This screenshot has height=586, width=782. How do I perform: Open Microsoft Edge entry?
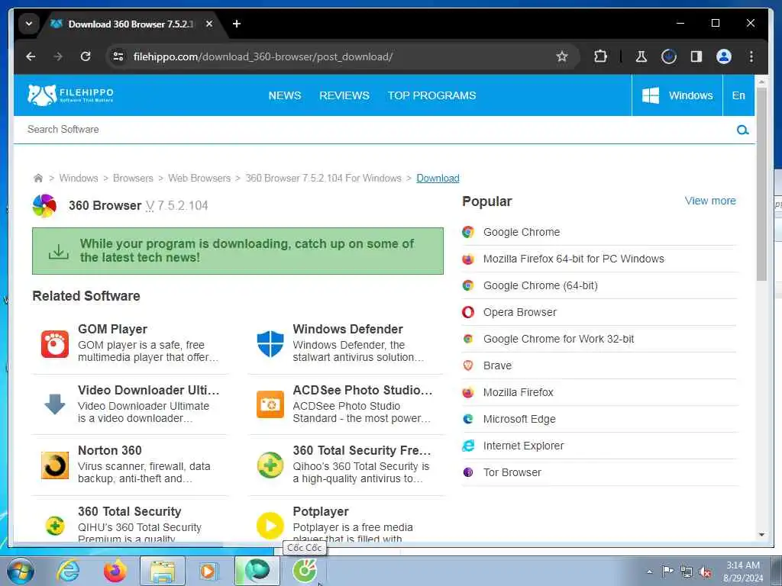pos(519,420)
